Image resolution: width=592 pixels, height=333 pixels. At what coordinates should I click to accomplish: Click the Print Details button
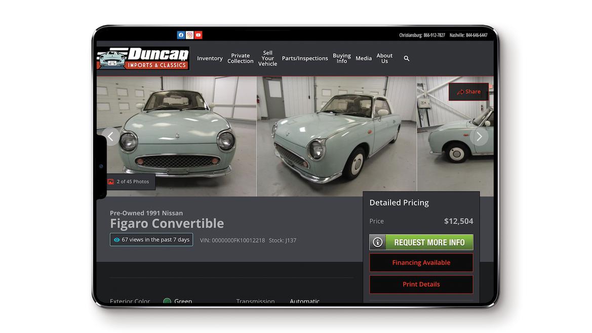pyautogui.click(x=421, y=284)
